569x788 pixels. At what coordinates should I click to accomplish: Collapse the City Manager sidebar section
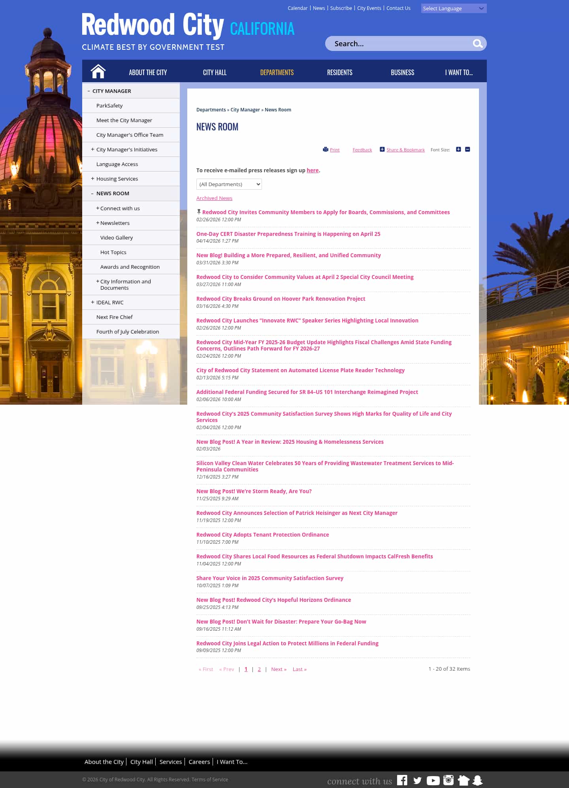point(89,91)
